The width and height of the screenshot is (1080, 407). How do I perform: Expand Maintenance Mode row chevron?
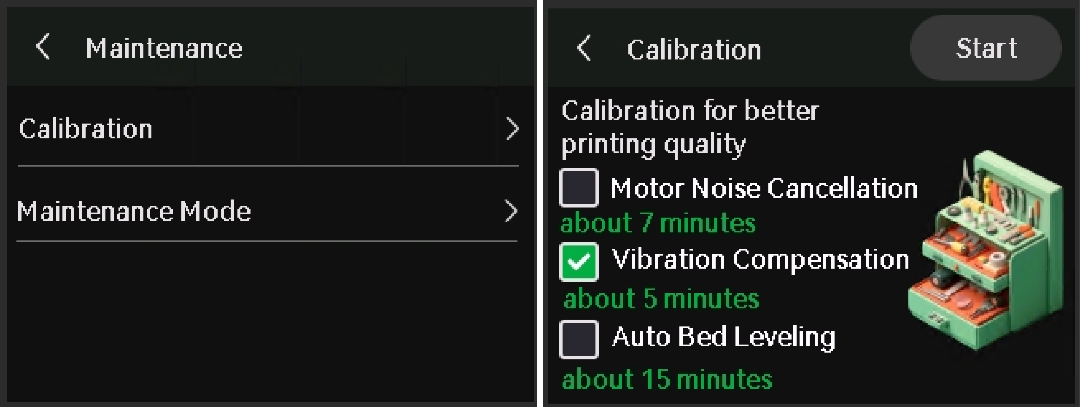(x=511, y=211)
